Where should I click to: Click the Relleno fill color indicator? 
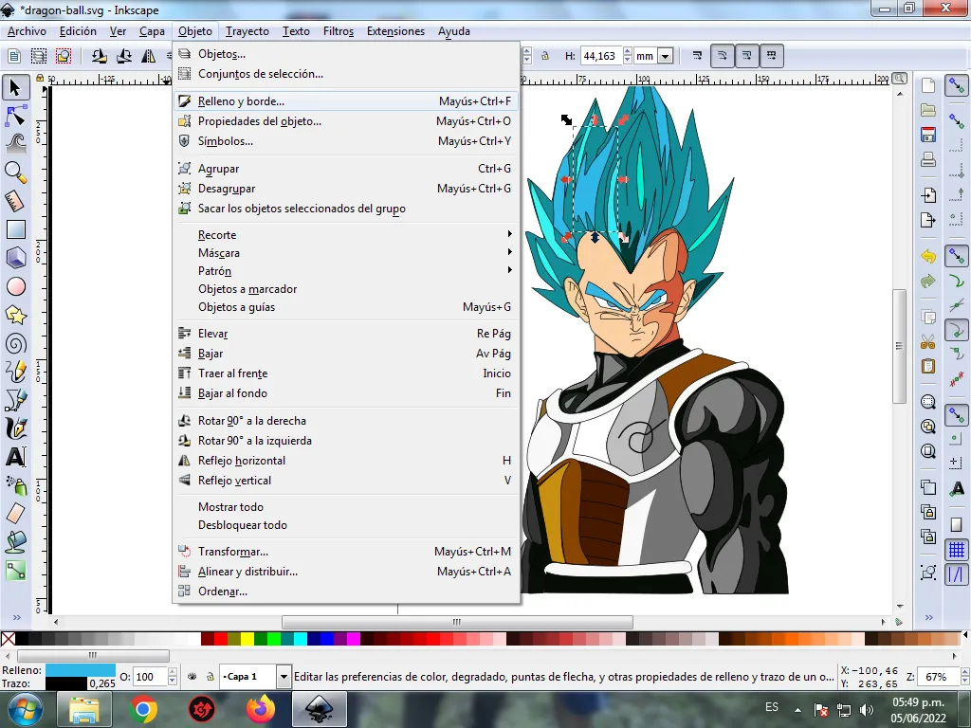(81, 670)
